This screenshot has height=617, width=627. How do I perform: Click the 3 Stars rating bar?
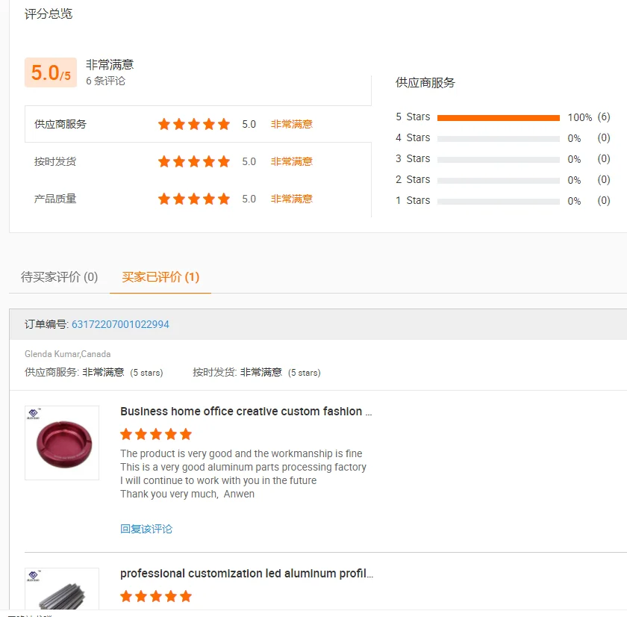pyautogui.click(x=498, y=159)
